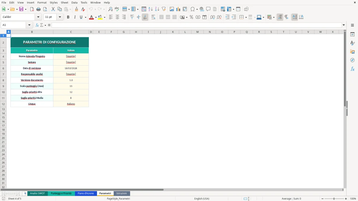This screenshot has height=201, width=358.
Task: Click the Spelling check icon
Action: tap(117, 9)
